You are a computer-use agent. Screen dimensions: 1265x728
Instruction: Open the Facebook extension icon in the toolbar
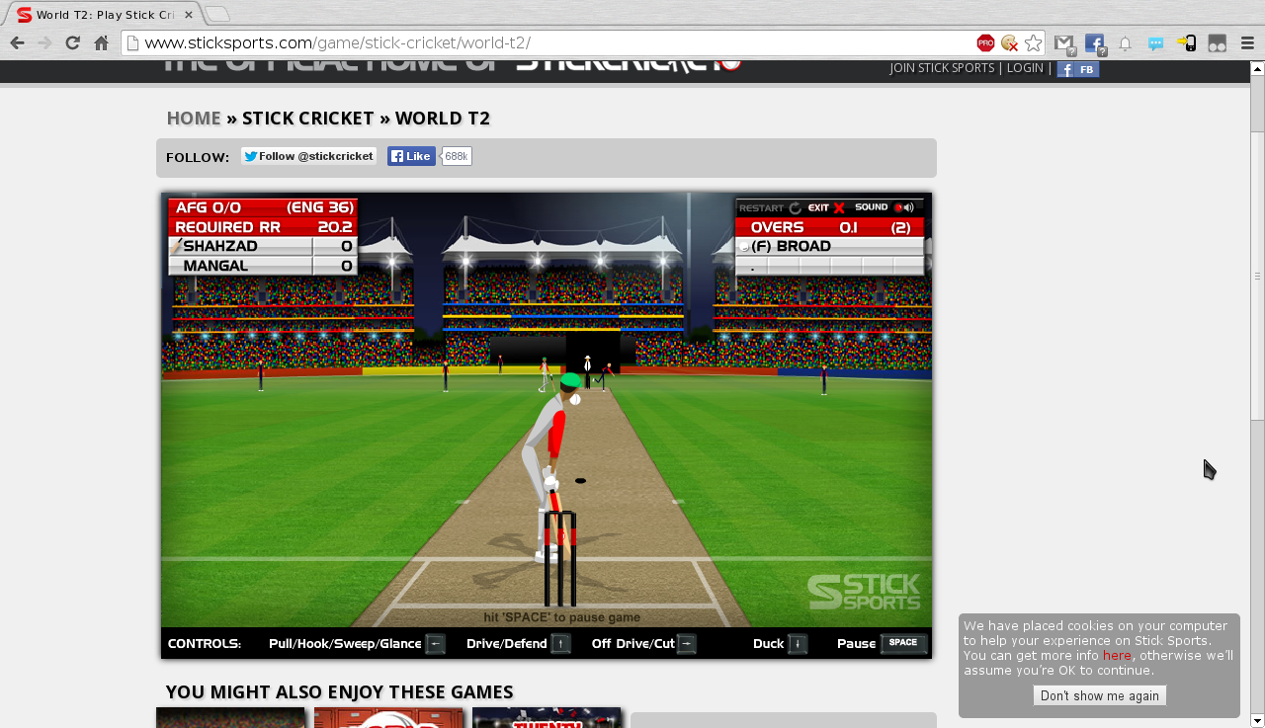[1095, 43]
